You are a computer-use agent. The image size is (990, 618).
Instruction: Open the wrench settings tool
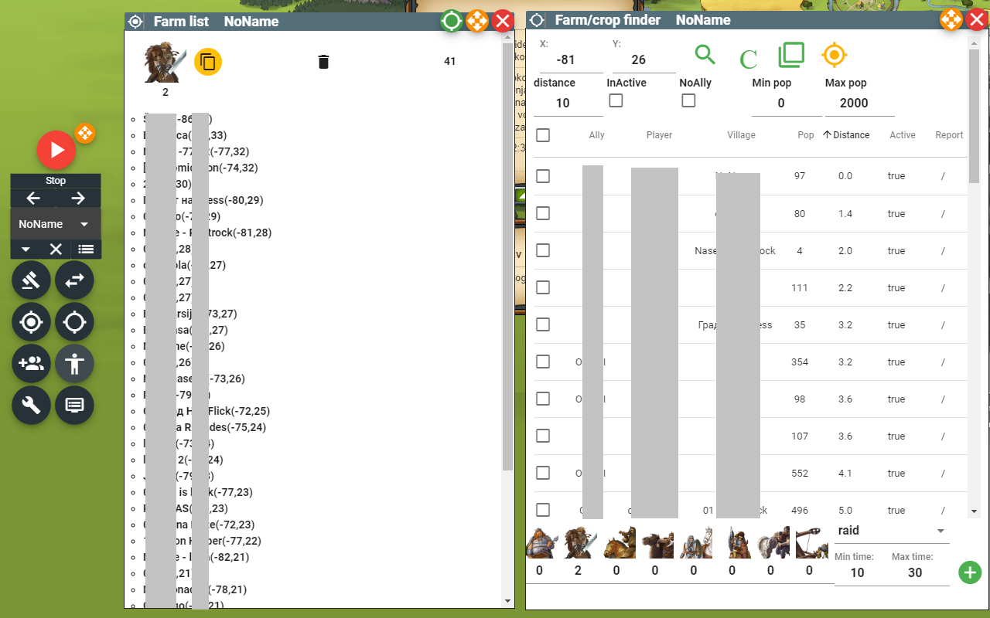[x=31, y=406]
